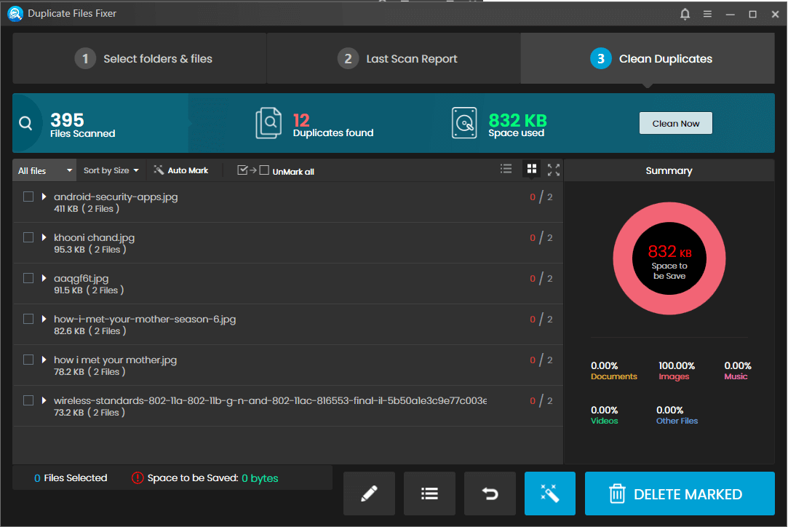Screen dimensions: 788x527
Task: Click the 0.00% Videos statistic
Action: (604, 415)
